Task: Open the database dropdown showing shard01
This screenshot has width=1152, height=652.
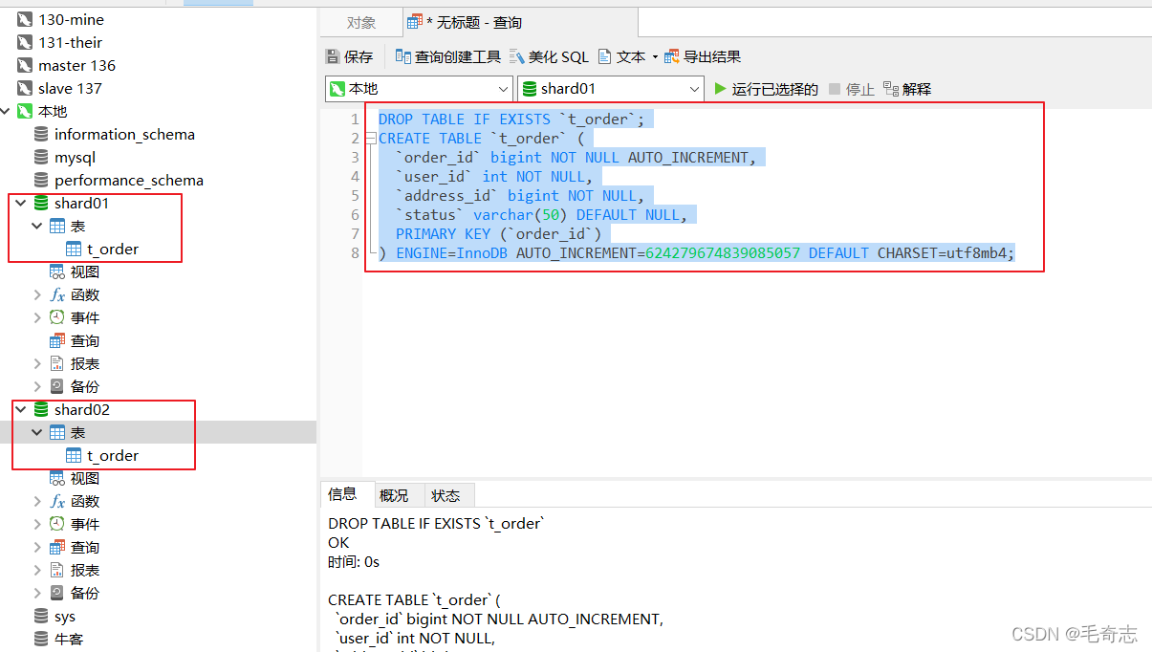Action: pyautogui.click(x=611, y=89)
